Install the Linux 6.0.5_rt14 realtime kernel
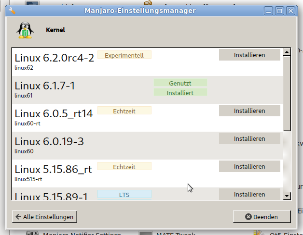303x235 pixels. [x=249, y=111]
